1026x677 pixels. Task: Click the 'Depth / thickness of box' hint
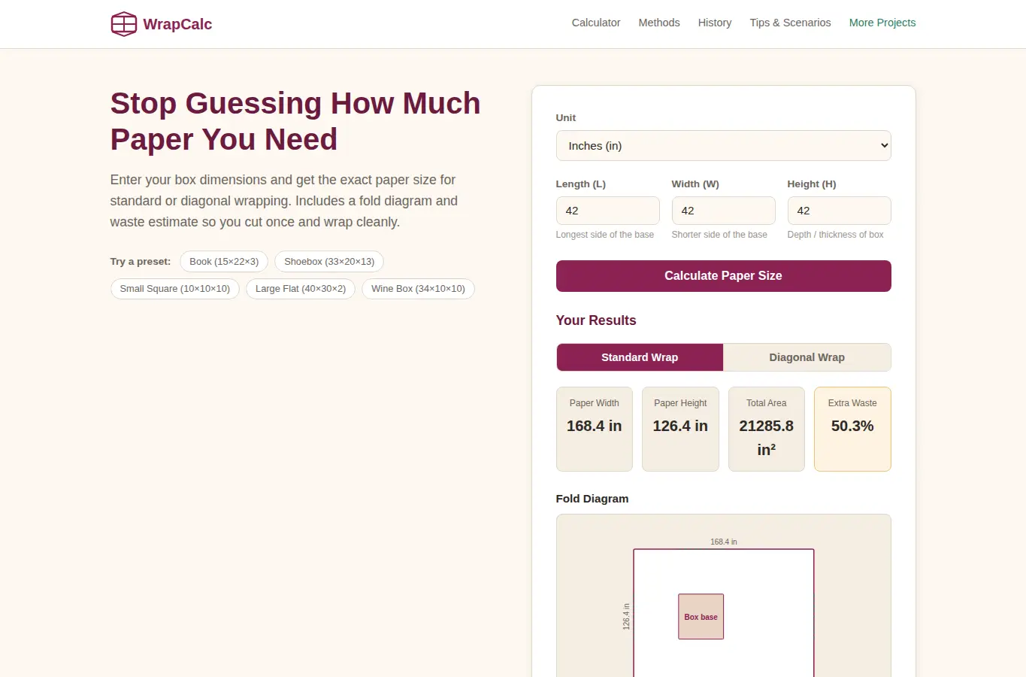click(x=835, y=235)
